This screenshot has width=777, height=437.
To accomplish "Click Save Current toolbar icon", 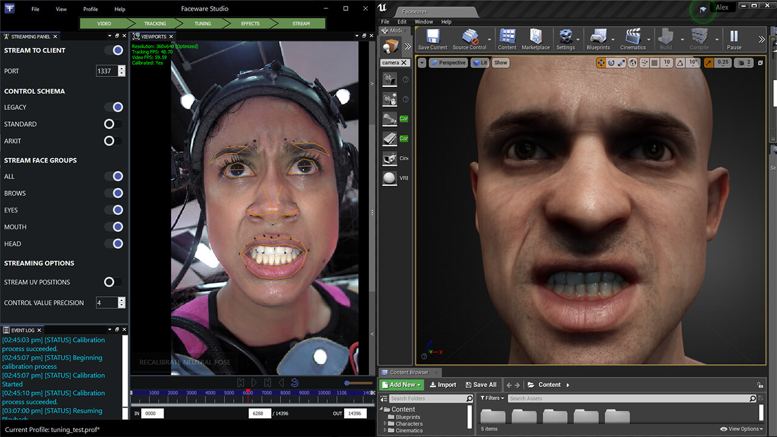I will [432, 39].
